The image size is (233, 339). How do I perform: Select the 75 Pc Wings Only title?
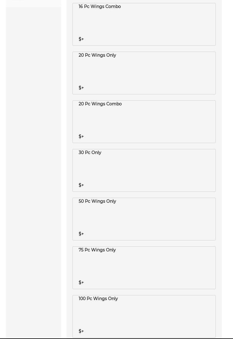(x=97, y=250)
